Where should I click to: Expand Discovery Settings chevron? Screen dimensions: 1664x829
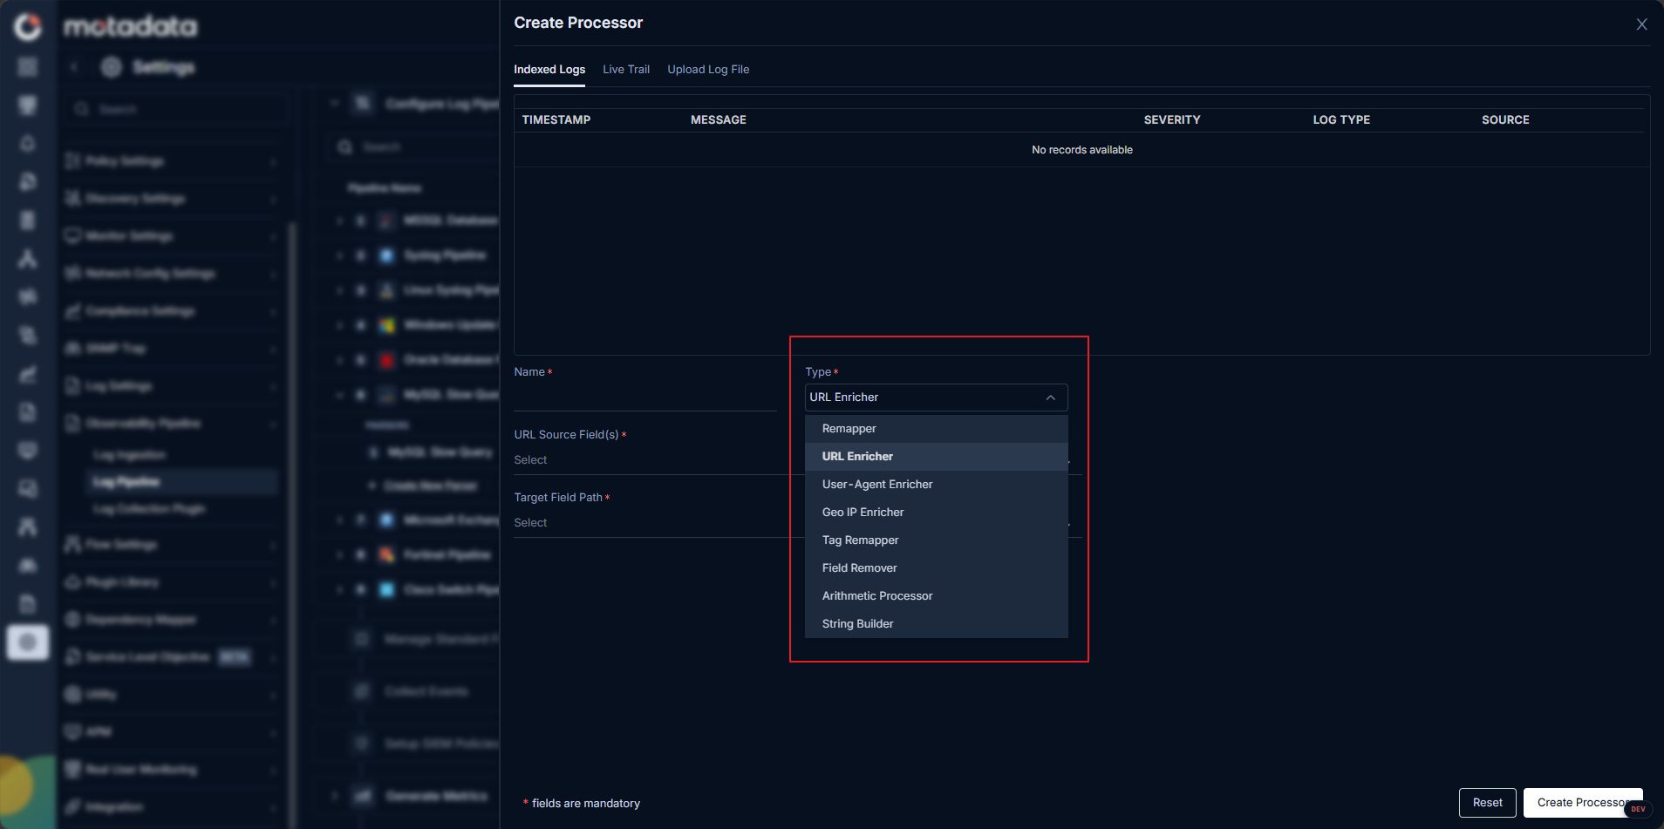pyautogui.click(x=273, y=199)
